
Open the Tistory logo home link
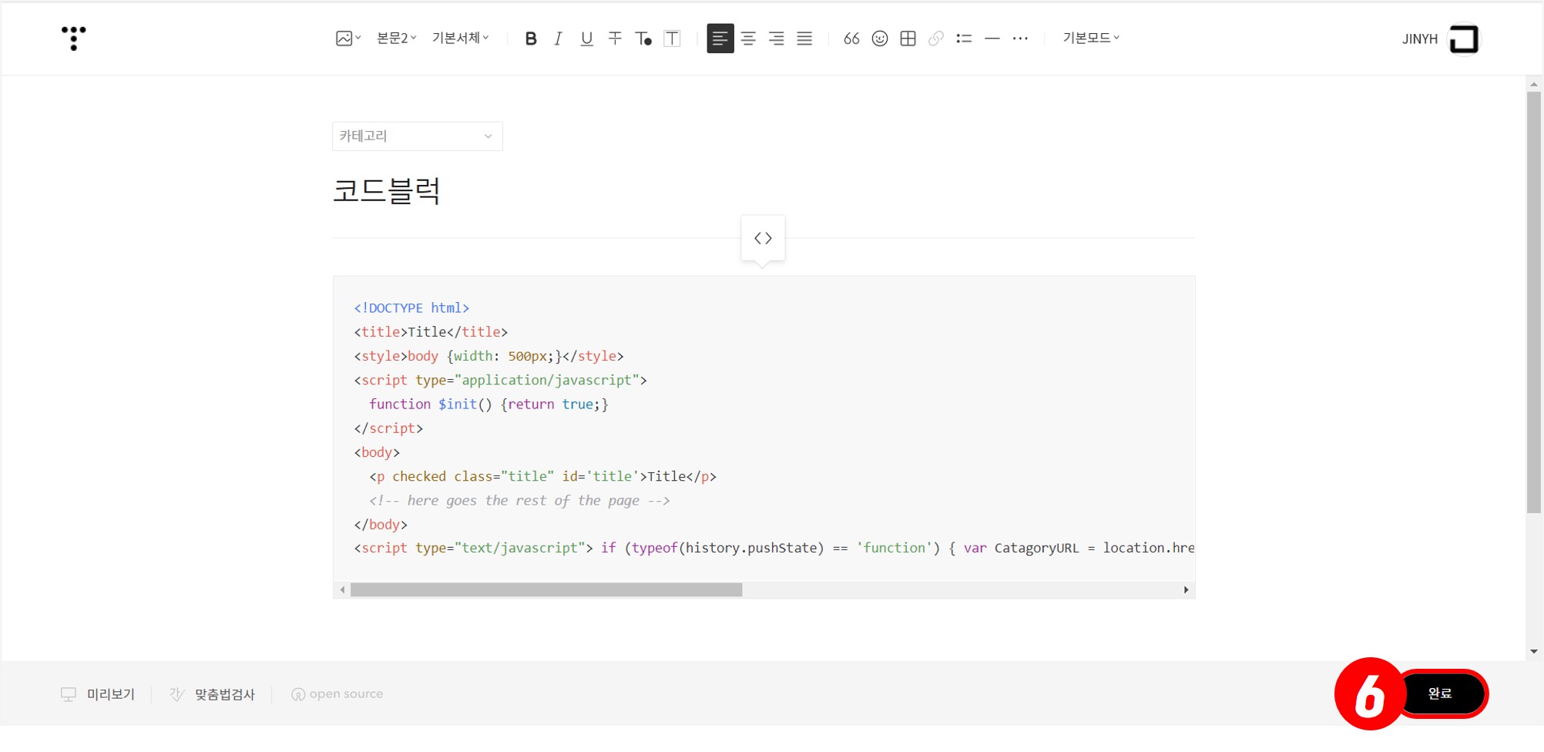pyautogui.click(x=74, y=39)
